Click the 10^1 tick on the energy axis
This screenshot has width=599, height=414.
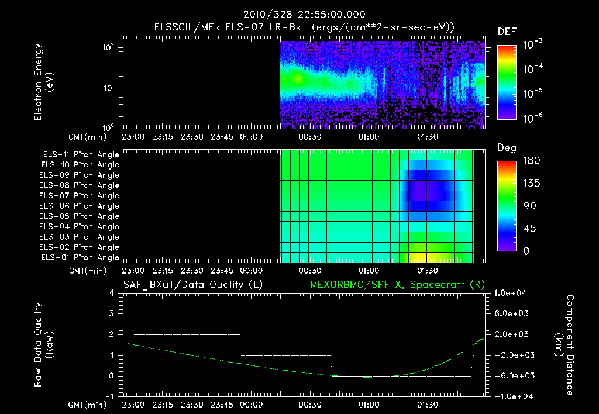tap(108, 88)
